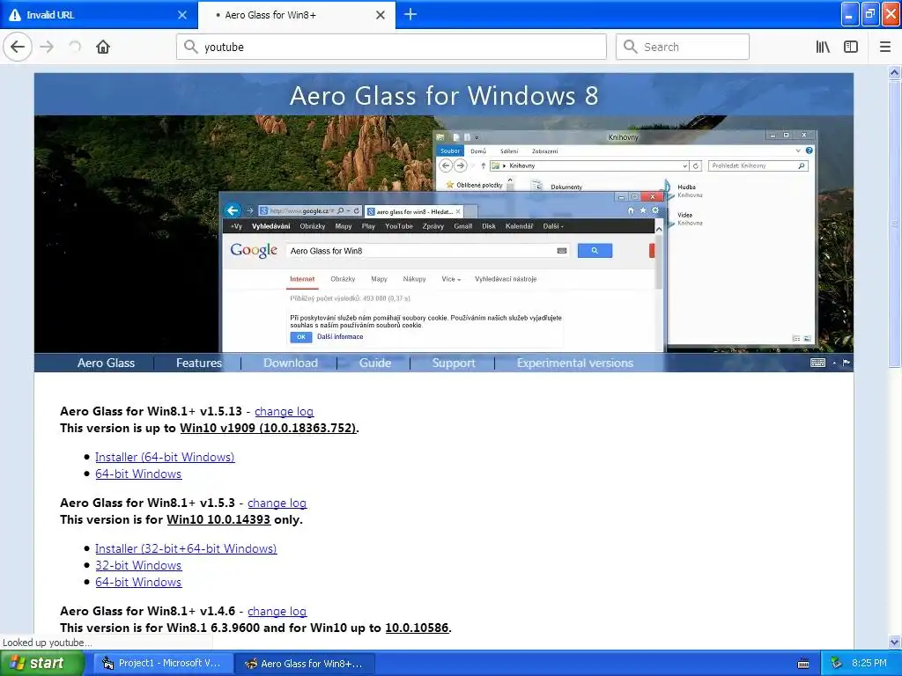Click the system tray icon beside the clock
The image size is (902, 676).
click(837, 663)
